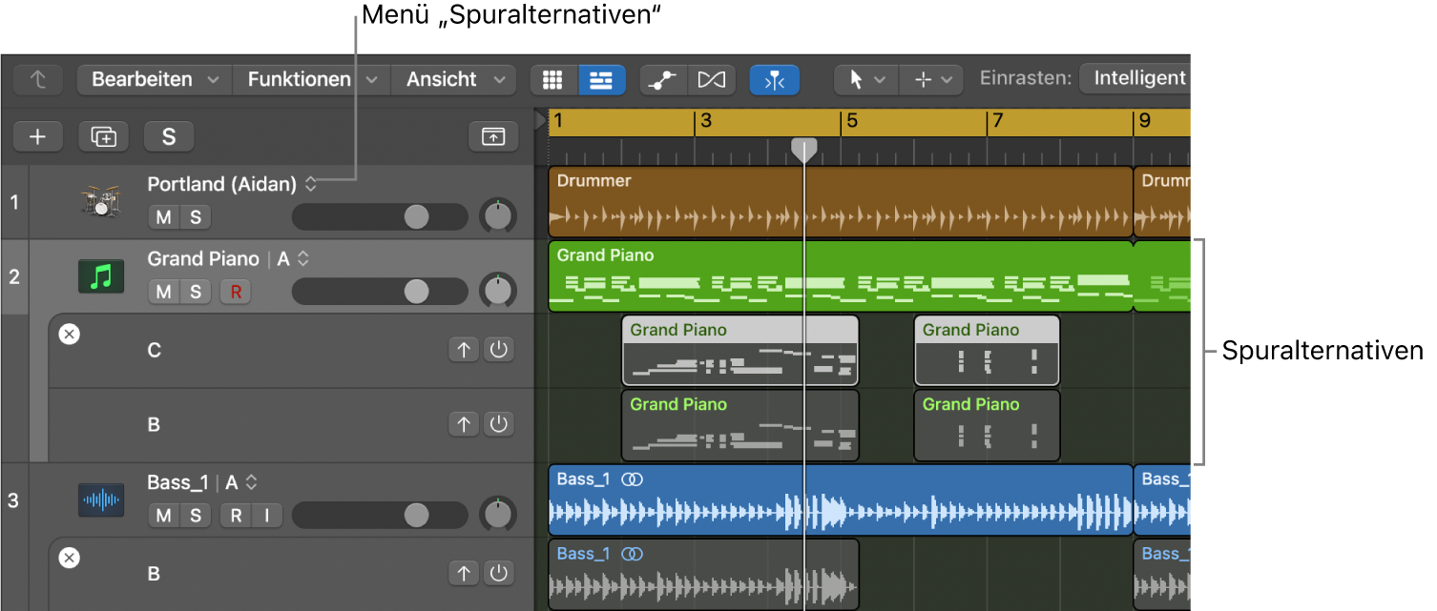Click Portland (Aidan) volume slider

tap(380, 217)
